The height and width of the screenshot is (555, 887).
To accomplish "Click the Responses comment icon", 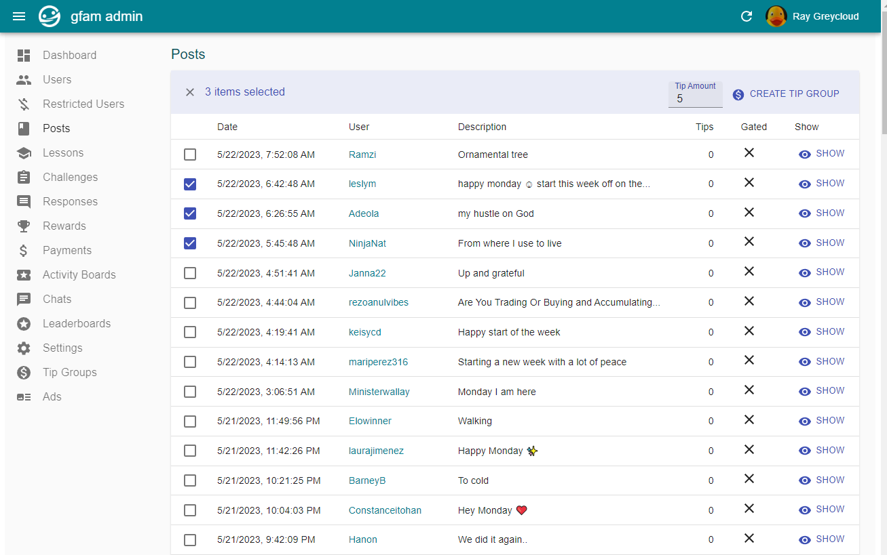I will tap(24, 202).
